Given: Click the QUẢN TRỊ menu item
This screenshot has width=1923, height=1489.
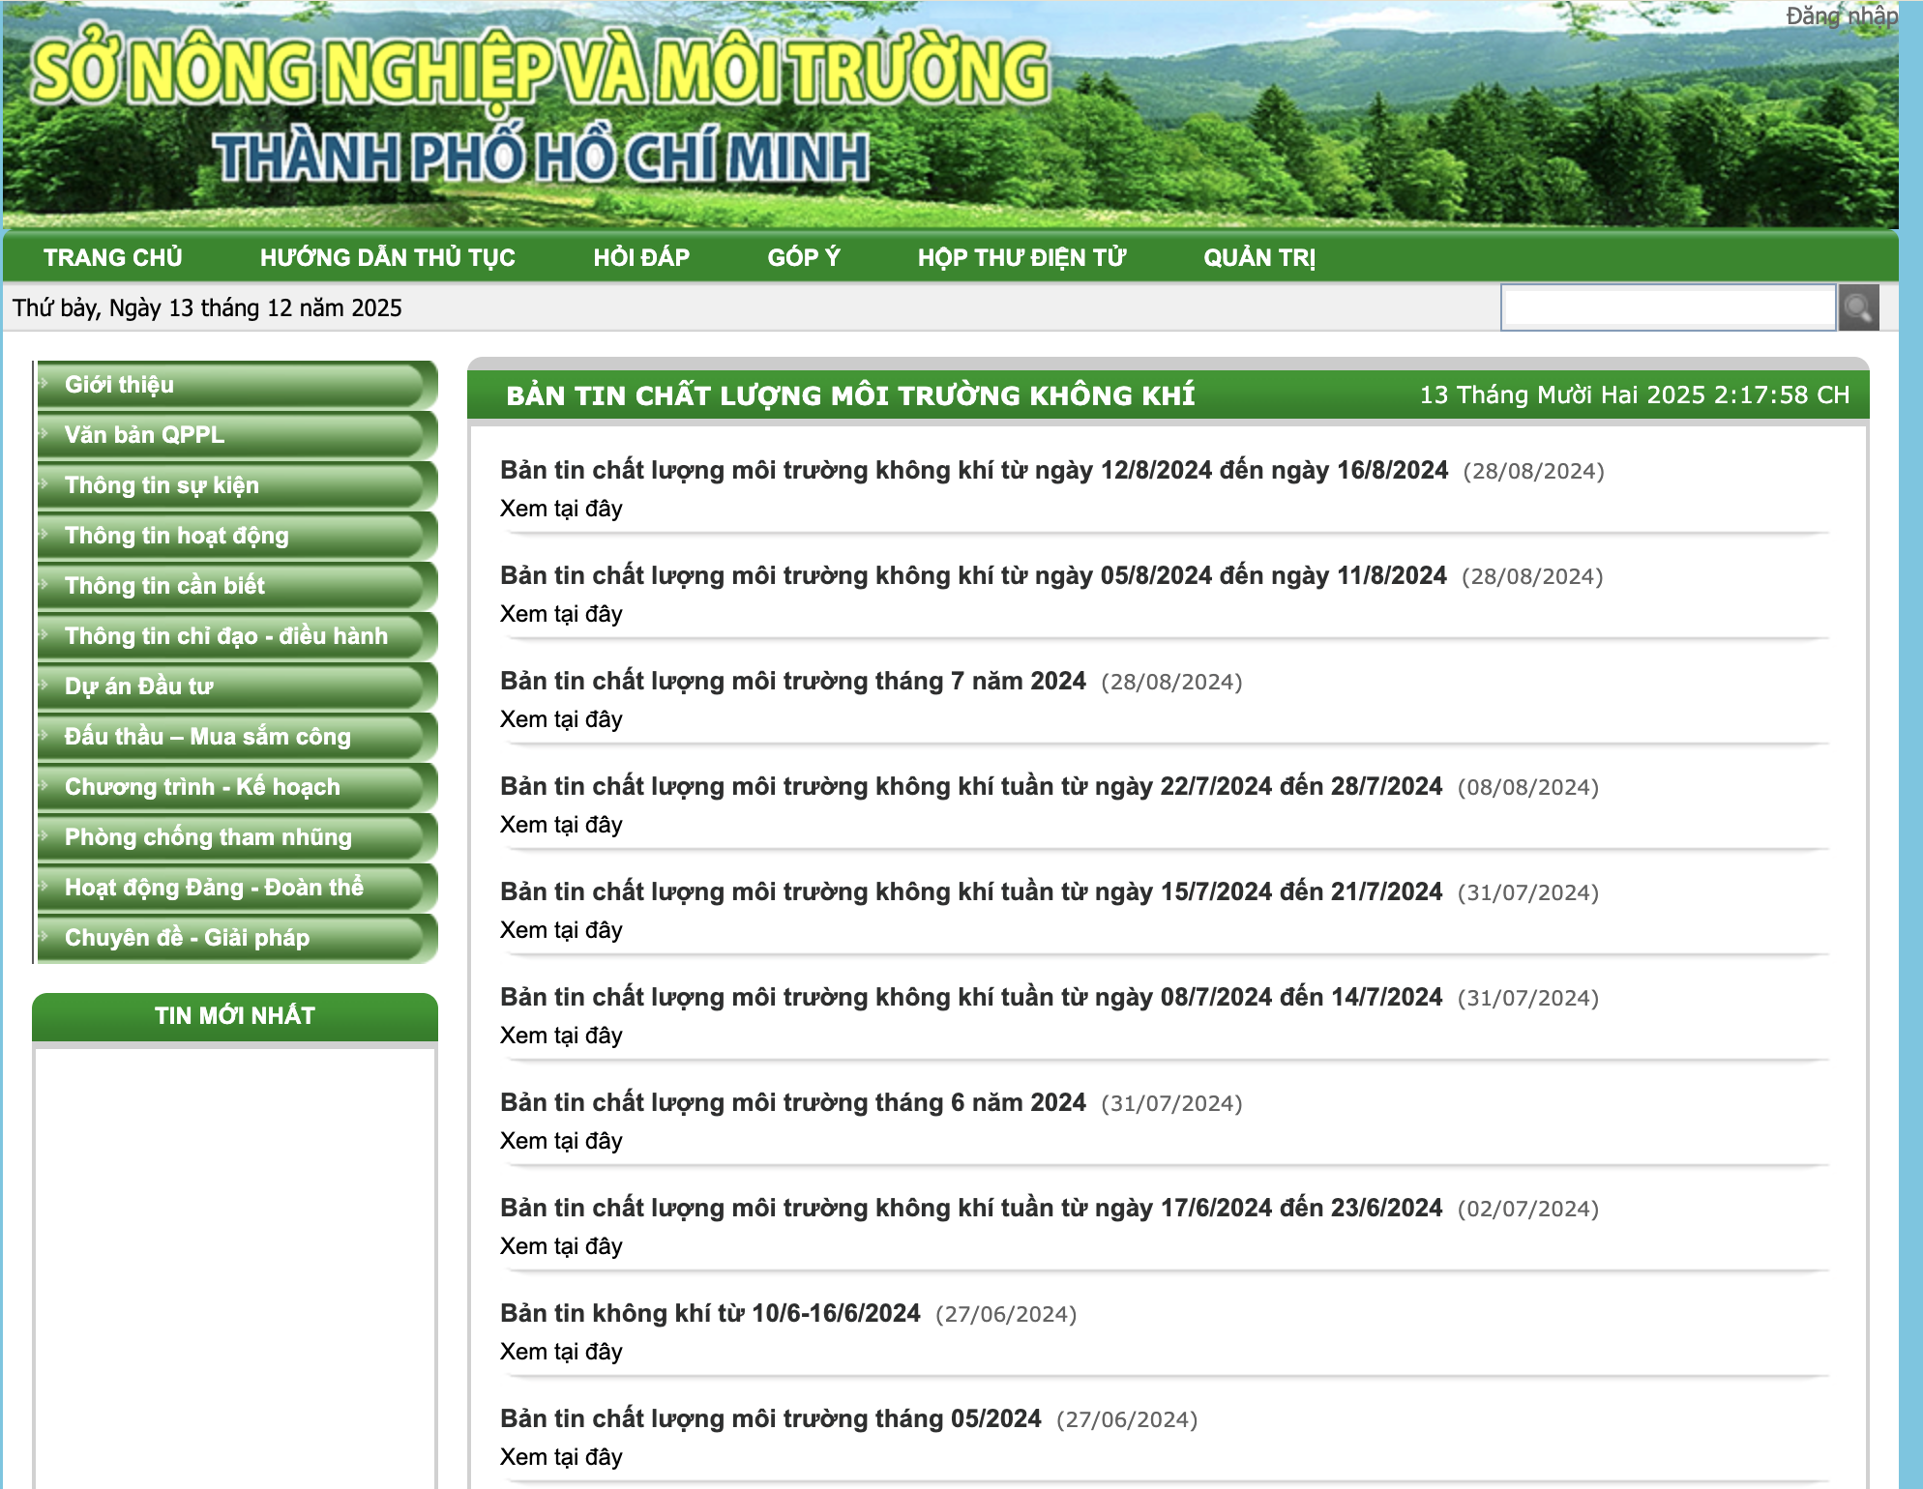Looking at the screenshot, I should (1258, 257).
